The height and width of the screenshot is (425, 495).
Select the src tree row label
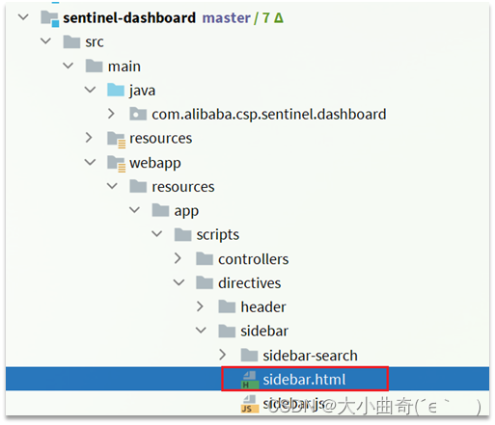pos(95,41)
